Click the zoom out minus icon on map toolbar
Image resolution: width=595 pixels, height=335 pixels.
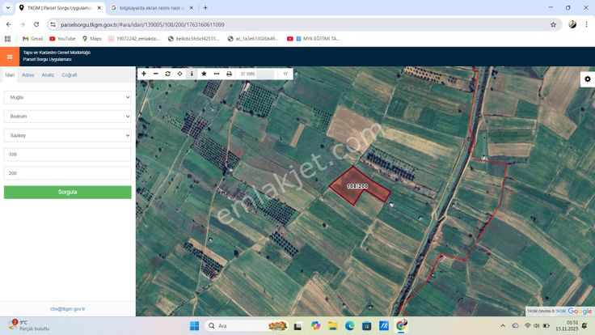(156, 74)
